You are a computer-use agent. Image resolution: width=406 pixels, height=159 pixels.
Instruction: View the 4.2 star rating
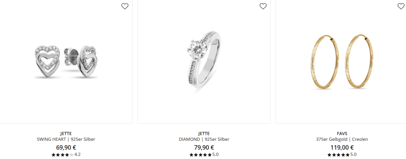(66, 155)
